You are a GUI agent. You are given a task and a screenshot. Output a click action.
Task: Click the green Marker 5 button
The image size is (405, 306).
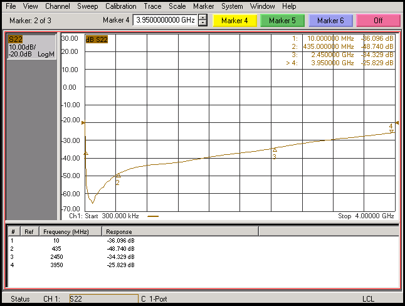(x=282, y=21)
